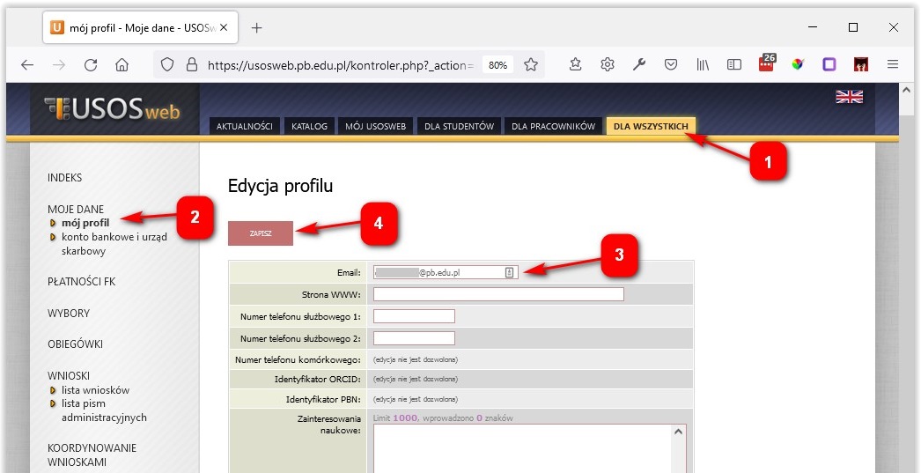The height and width of the screenshot is (473, 921).
Task: Click the Edycja profilu heading
Action: (x=280, y=186)
